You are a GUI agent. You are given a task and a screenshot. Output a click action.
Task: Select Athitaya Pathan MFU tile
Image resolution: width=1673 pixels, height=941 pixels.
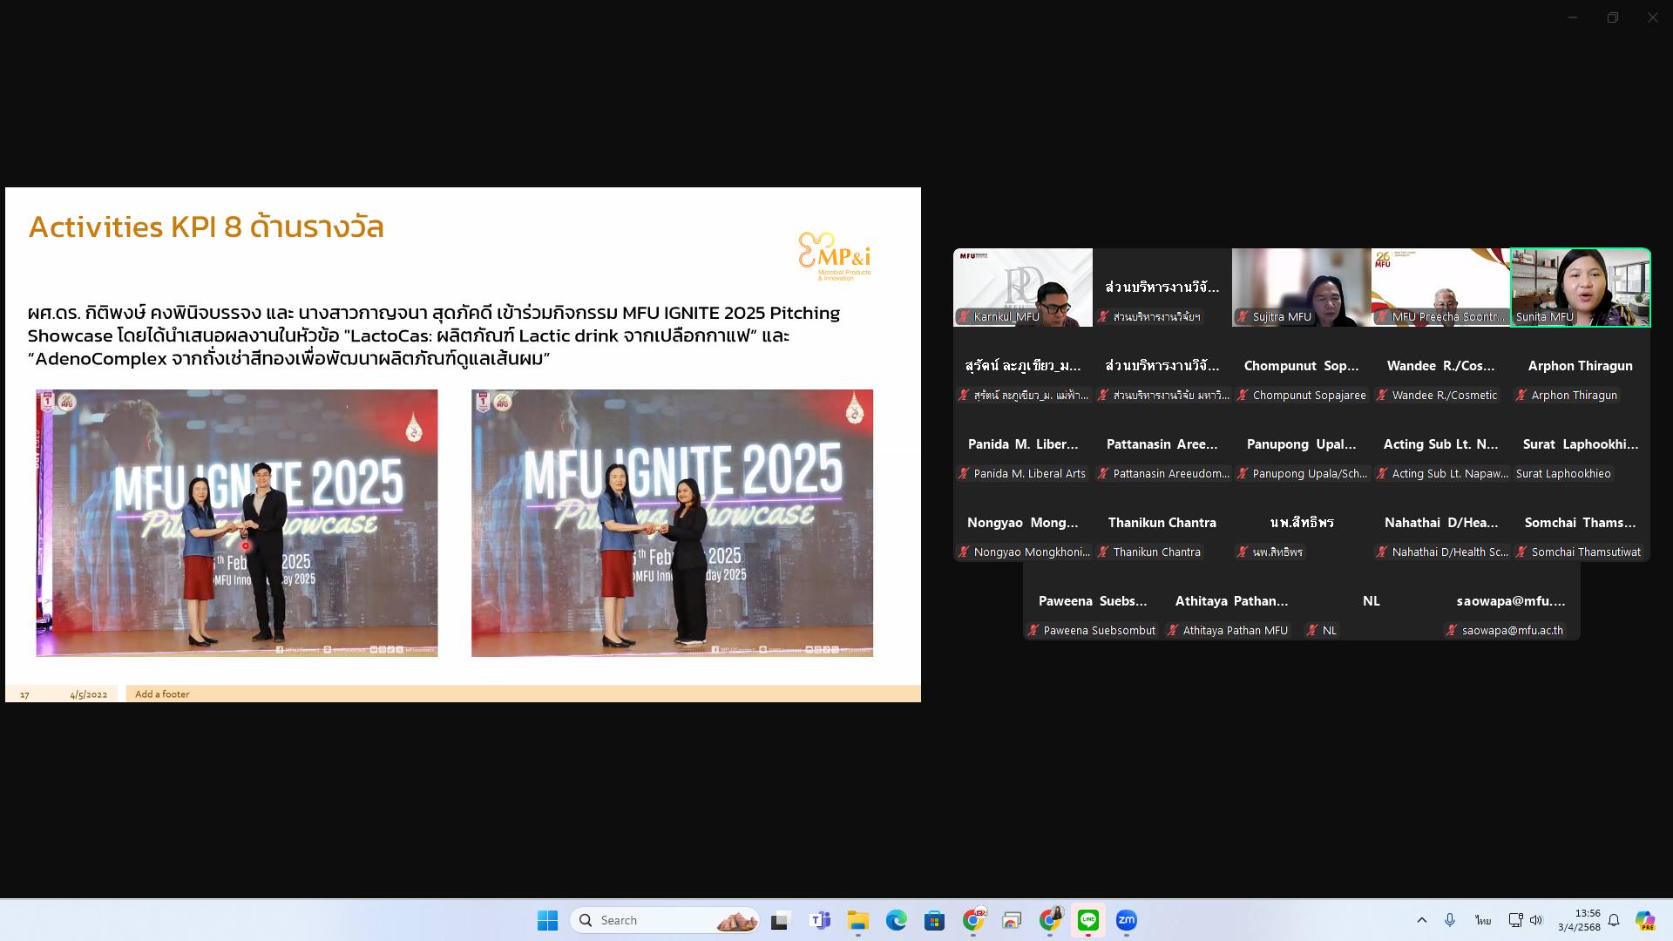coord(1232,601)
